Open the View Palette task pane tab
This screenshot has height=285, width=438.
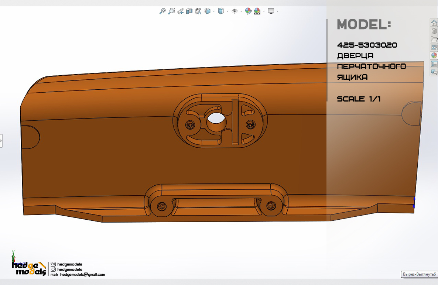434,48
